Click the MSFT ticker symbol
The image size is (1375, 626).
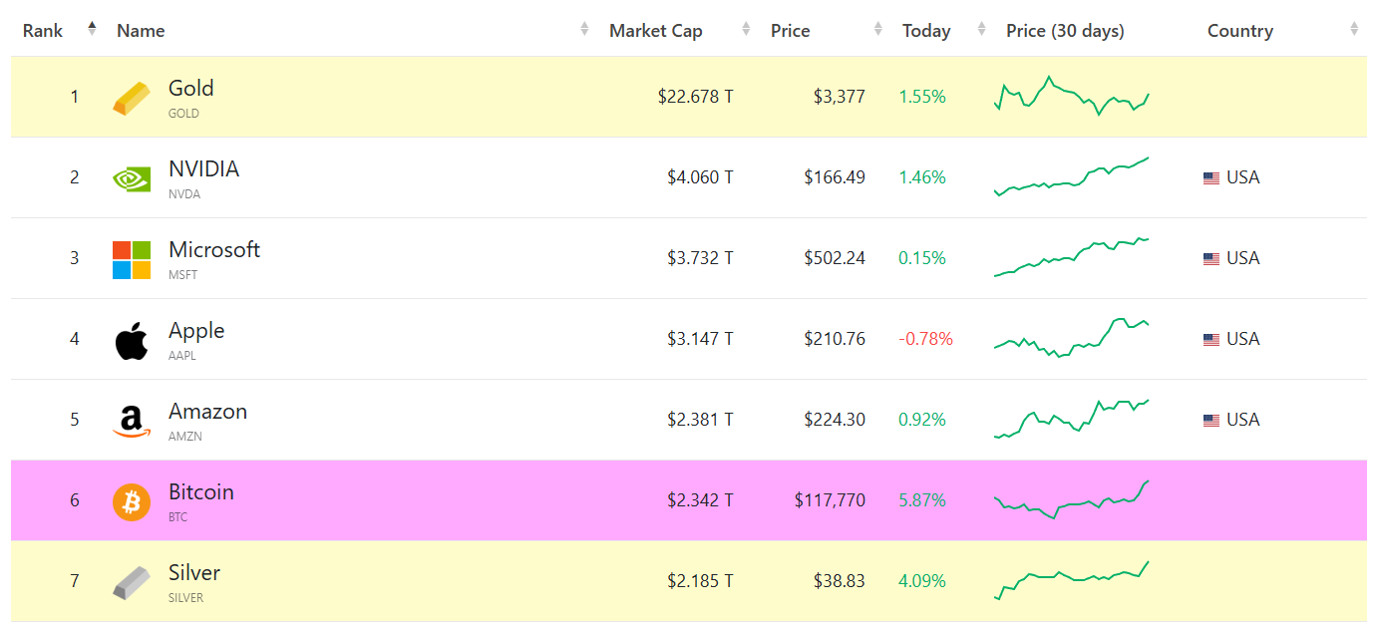pyautogui.click(x=183, y=275)
